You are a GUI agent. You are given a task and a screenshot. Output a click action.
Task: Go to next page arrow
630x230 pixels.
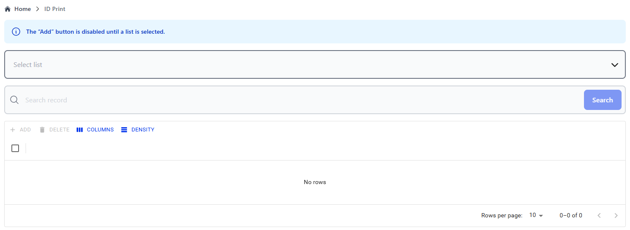click(x=616, y=215)
